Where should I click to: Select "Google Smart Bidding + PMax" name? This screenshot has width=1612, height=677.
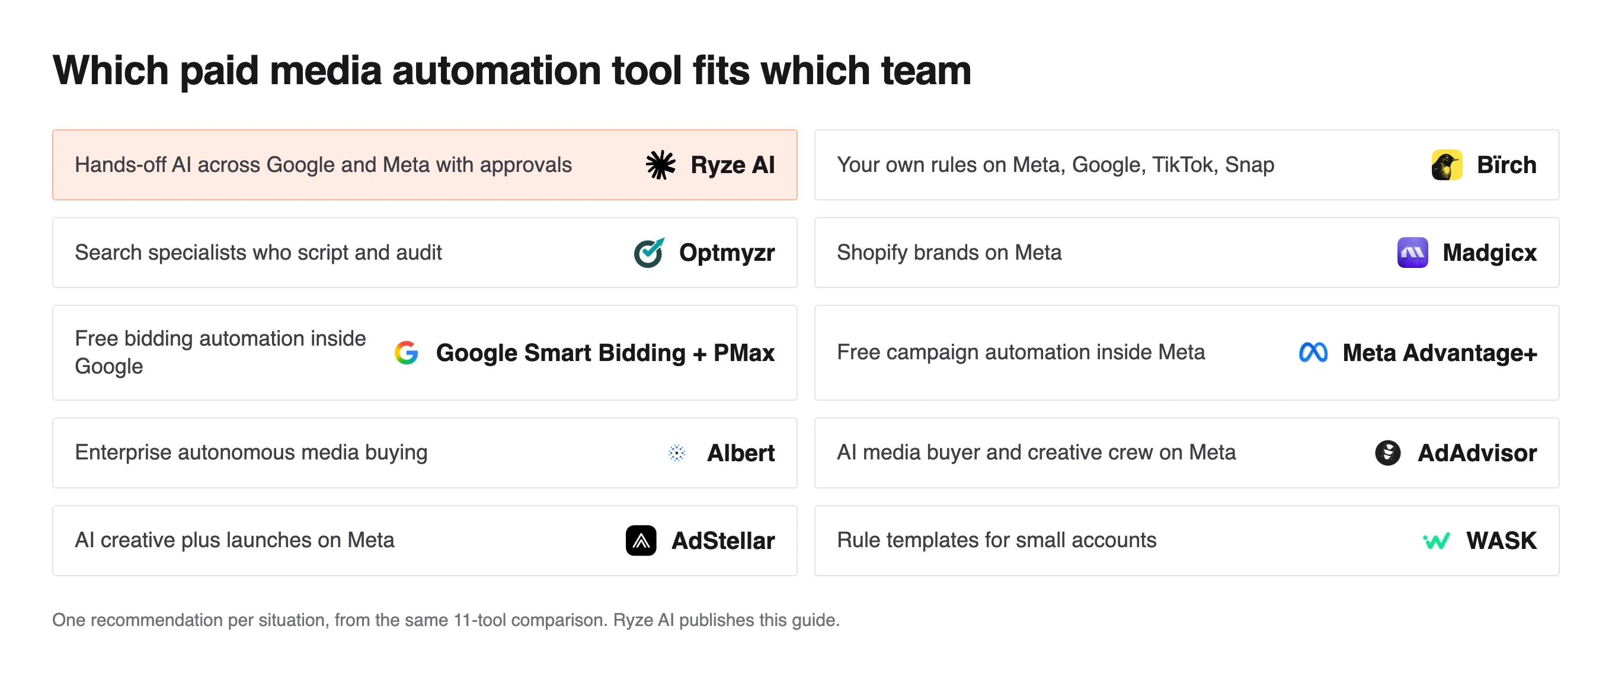point(605,353)
